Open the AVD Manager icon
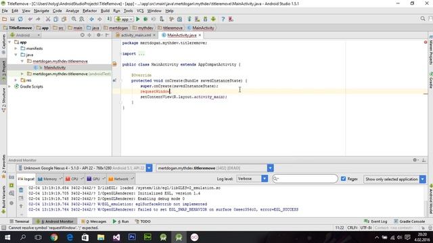433x243 pixels. click(x=197, y=19)
